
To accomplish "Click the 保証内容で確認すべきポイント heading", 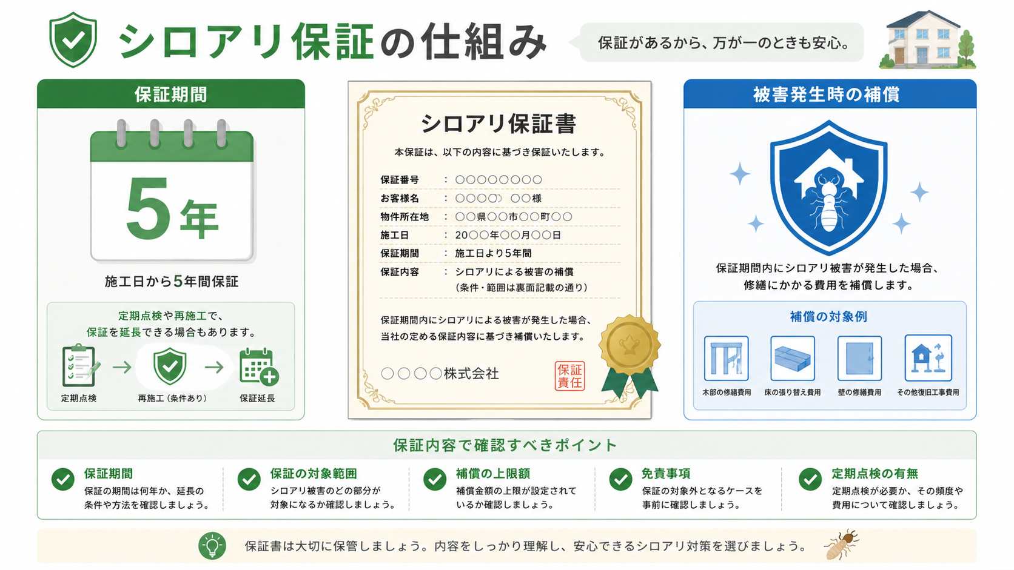I will tap(505, 445).
